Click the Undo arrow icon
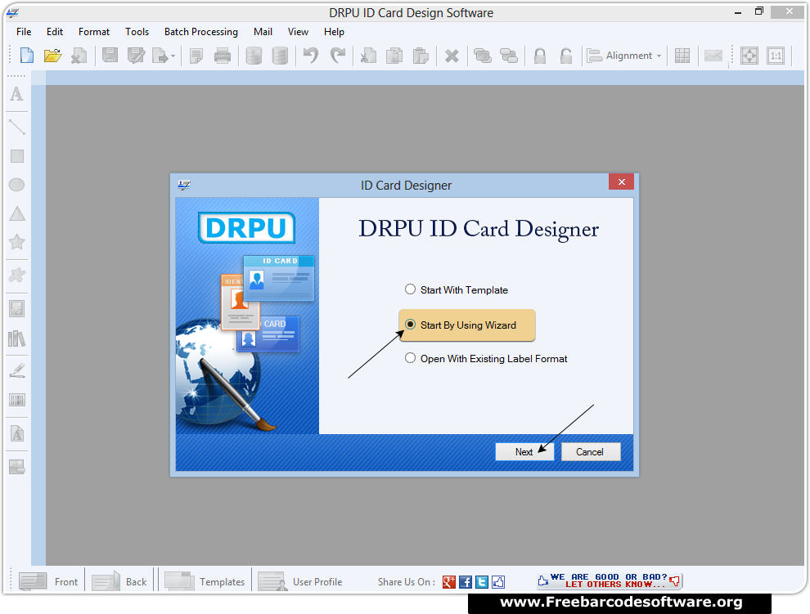The height and width of the screenshot is (614, 810). pyautogui.click(x=311, y=56)
